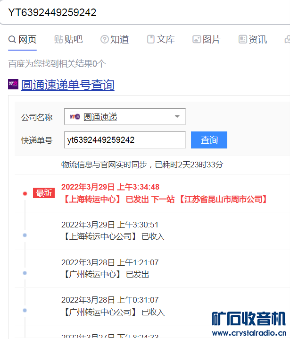Click the news icon of 资讯
This screenshot has height=339, width=290.
click(x=242, y=40)
